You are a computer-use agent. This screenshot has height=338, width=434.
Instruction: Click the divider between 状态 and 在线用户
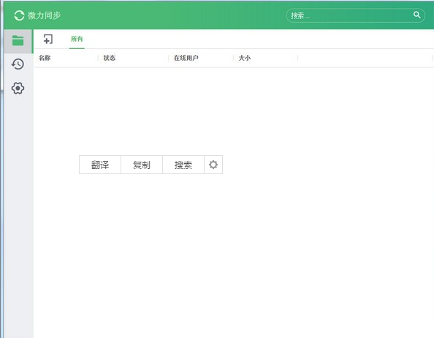pos(168,58)
